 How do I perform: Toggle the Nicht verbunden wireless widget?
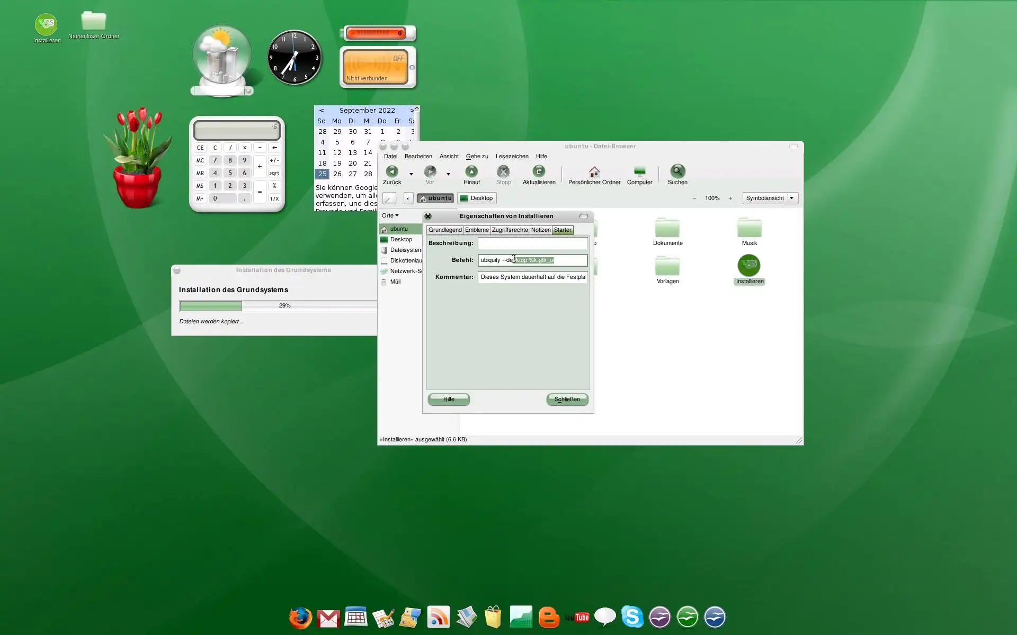click(376, 67)
